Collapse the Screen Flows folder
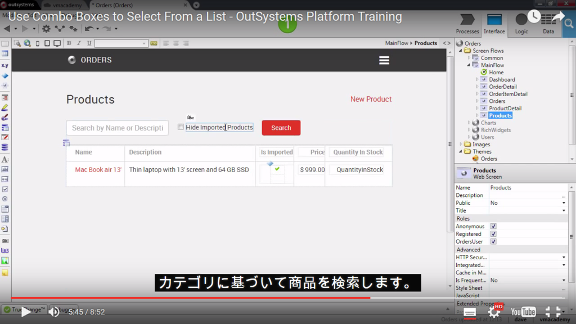The width and height of the screenshot is (576, 324). pos(461,51)
